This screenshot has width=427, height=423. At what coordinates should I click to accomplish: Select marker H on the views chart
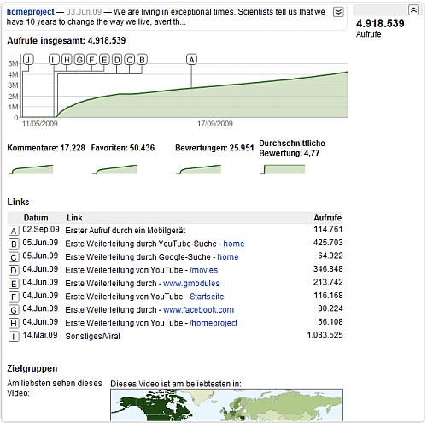point(67,60)
